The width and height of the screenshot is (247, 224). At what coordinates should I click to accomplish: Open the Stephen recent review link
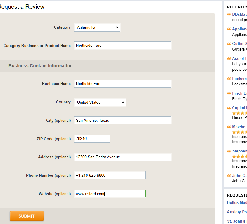coord(239,151)
